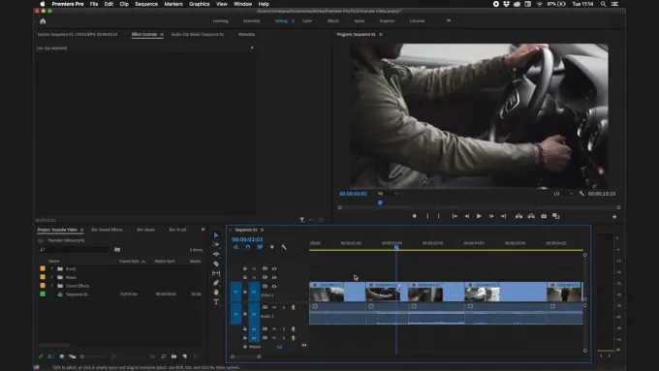659x371 pixels.
Task: Switch to the Color workspace tab
Action: coord(307,21)
